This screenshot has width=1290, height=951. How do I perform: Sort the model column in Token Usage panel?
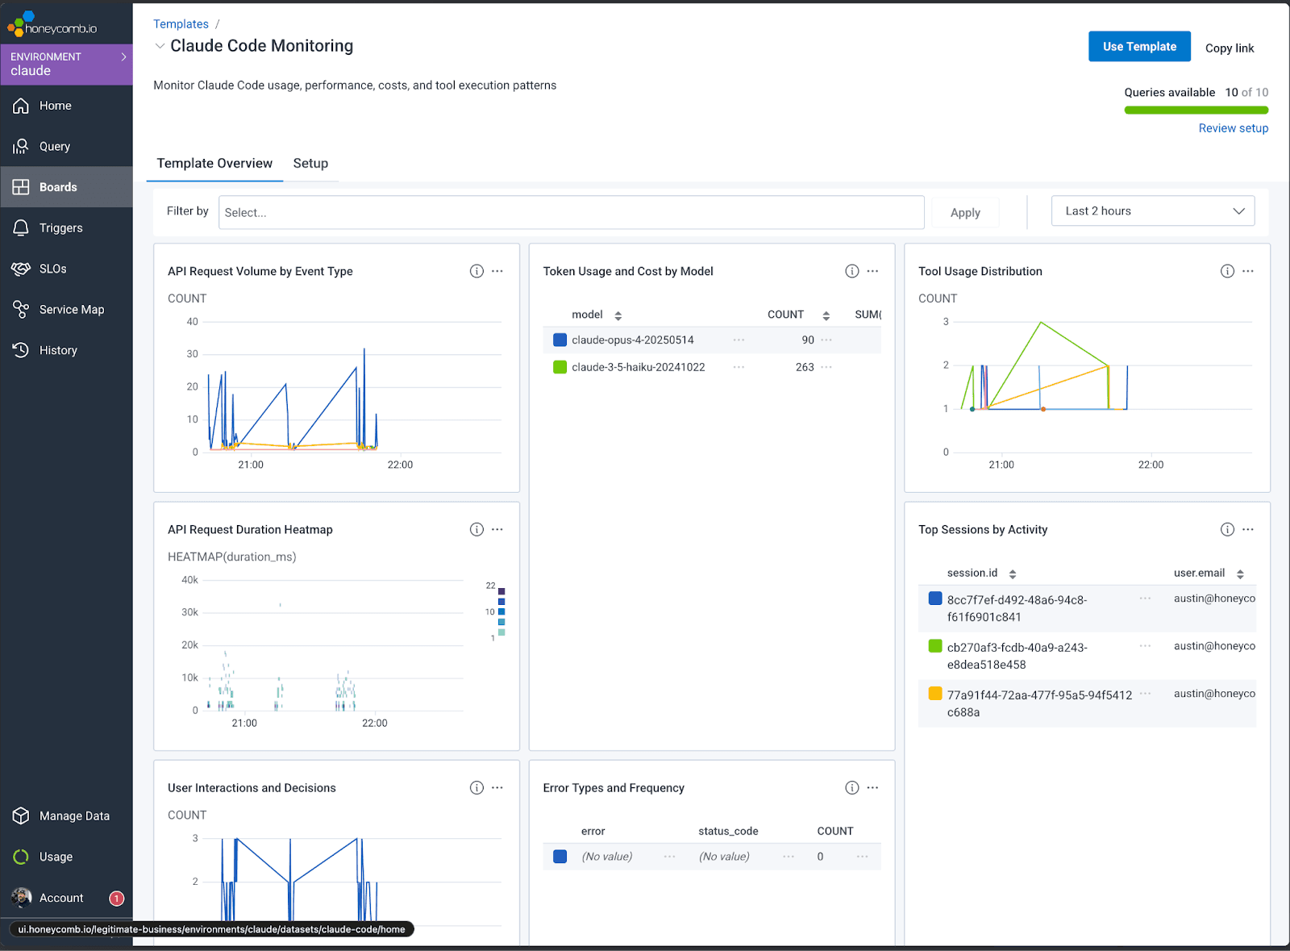coord(618,315)
